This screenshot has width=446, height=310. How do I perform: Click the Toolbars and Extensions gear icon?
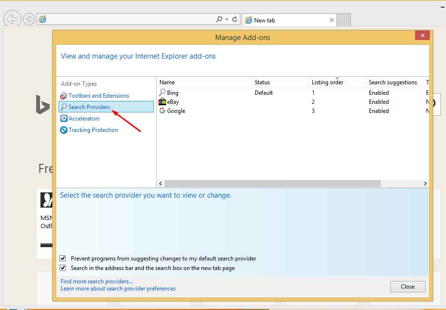[64, 96]
